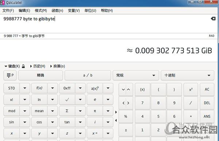Screen dimensions: 219x141
Task: Open the dropdown arrow next to x!
Action: coord(25,99)
